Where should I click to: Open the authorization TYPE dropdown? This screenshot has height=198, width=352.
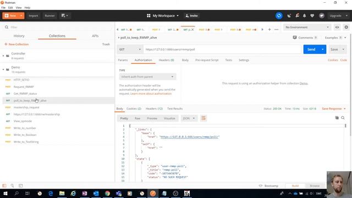pyautogui.click(x=147, y=77)
